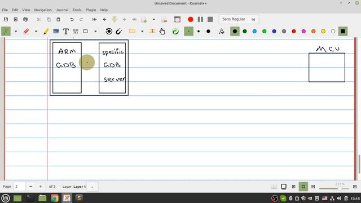Jump to the last page

134,20
